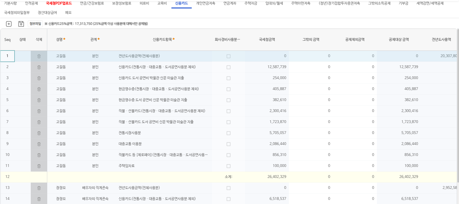Viewport: 459px width, 204px height.
Task: Click the trash icon in row 10
Action: coord(39,155)
